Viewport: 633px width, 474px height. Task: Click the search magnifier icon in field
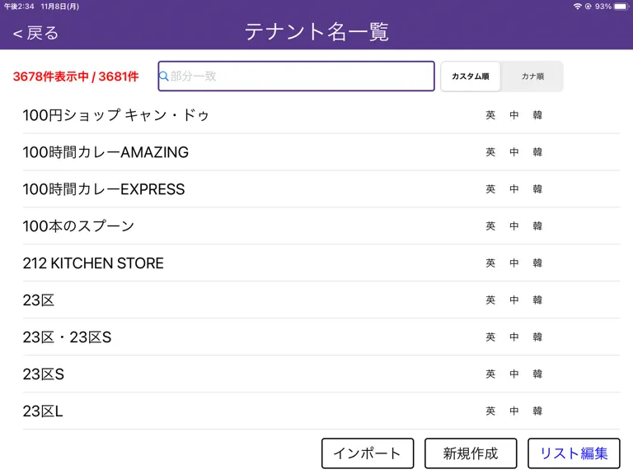tap(163, 77)
